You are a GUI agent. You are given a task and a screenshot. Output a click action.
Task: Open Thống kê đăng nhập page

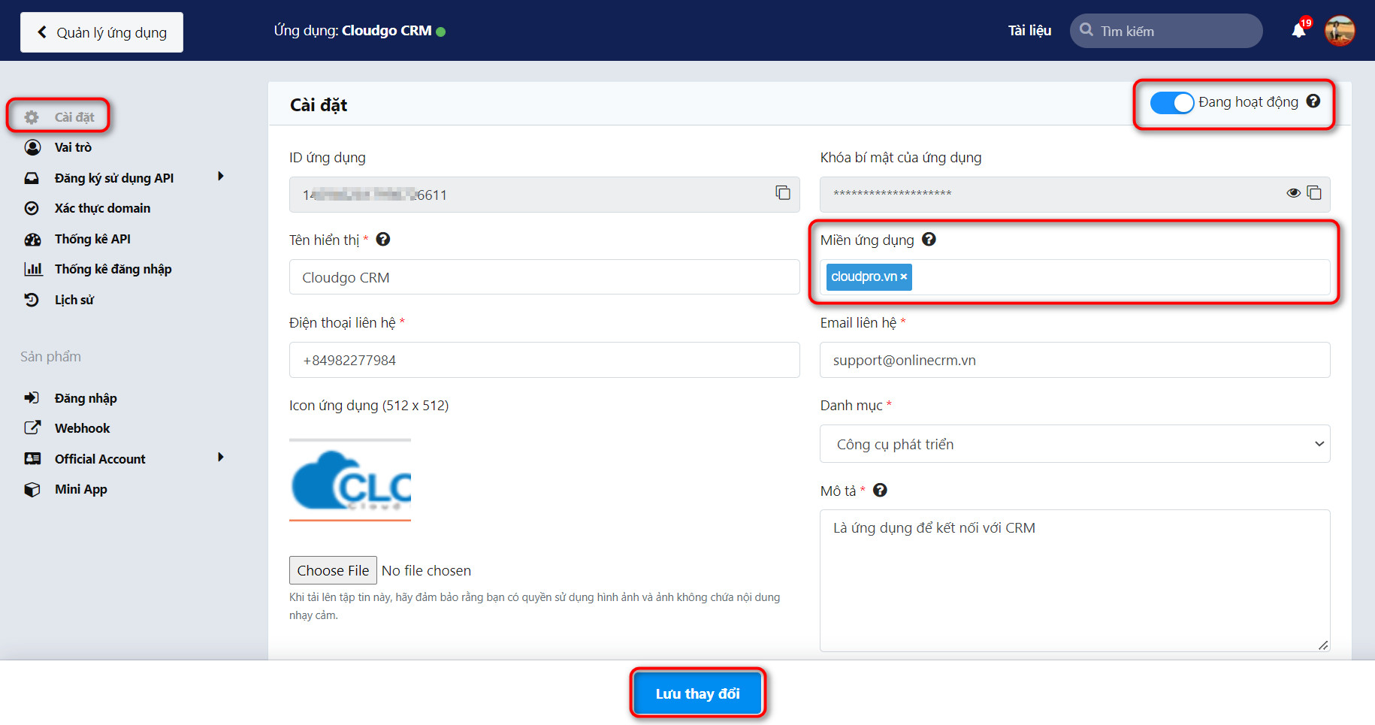(x=113, y=269)
